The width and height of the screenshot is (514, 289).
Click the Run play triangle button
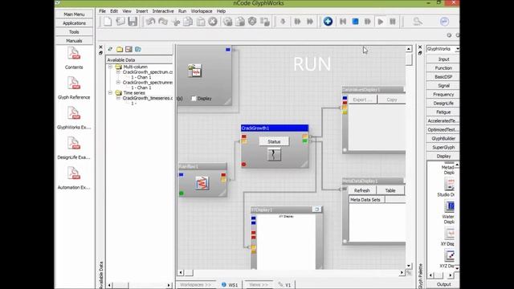click(x=380, y=22)
